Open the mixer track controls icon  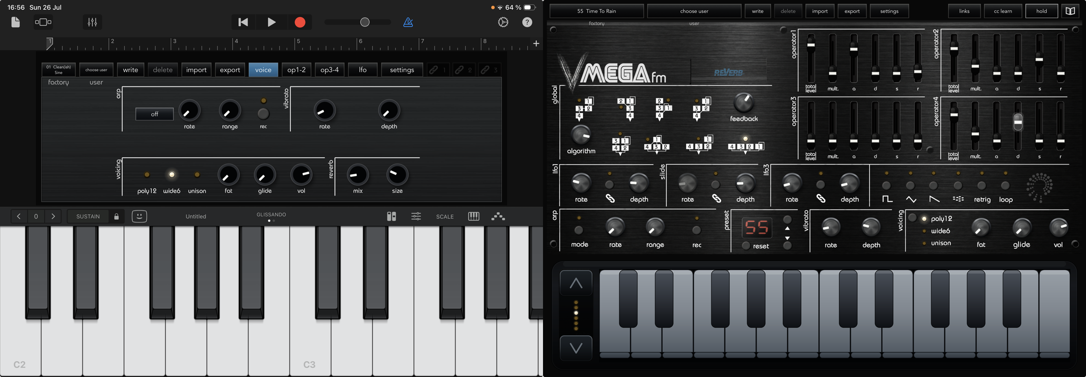pyautogui.click(x=92, y=22)
